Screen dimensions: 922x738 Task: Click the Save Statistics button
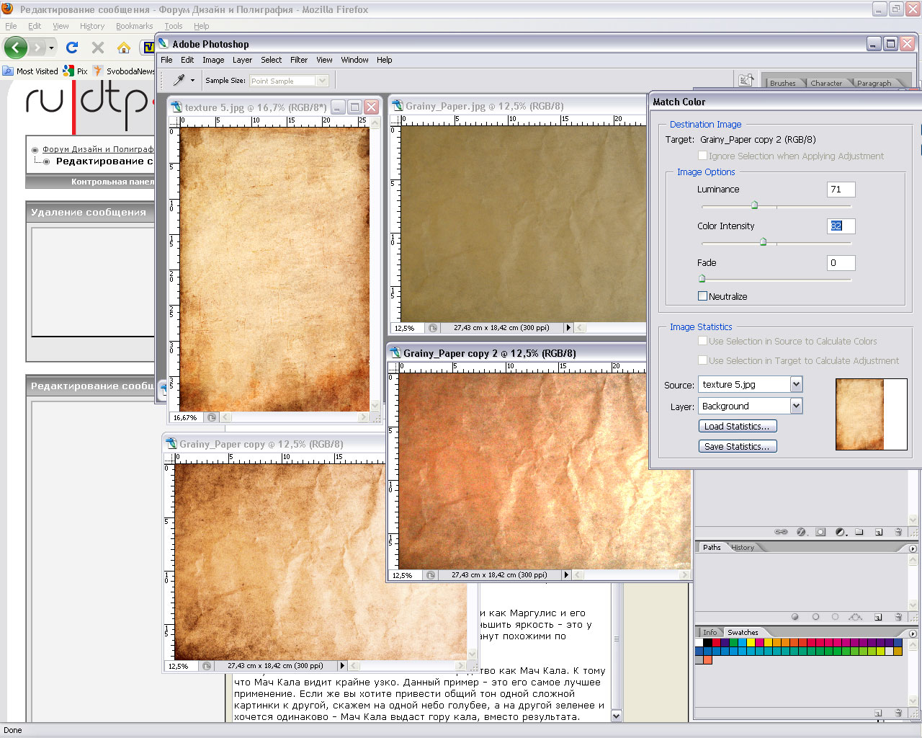(737, 446)
